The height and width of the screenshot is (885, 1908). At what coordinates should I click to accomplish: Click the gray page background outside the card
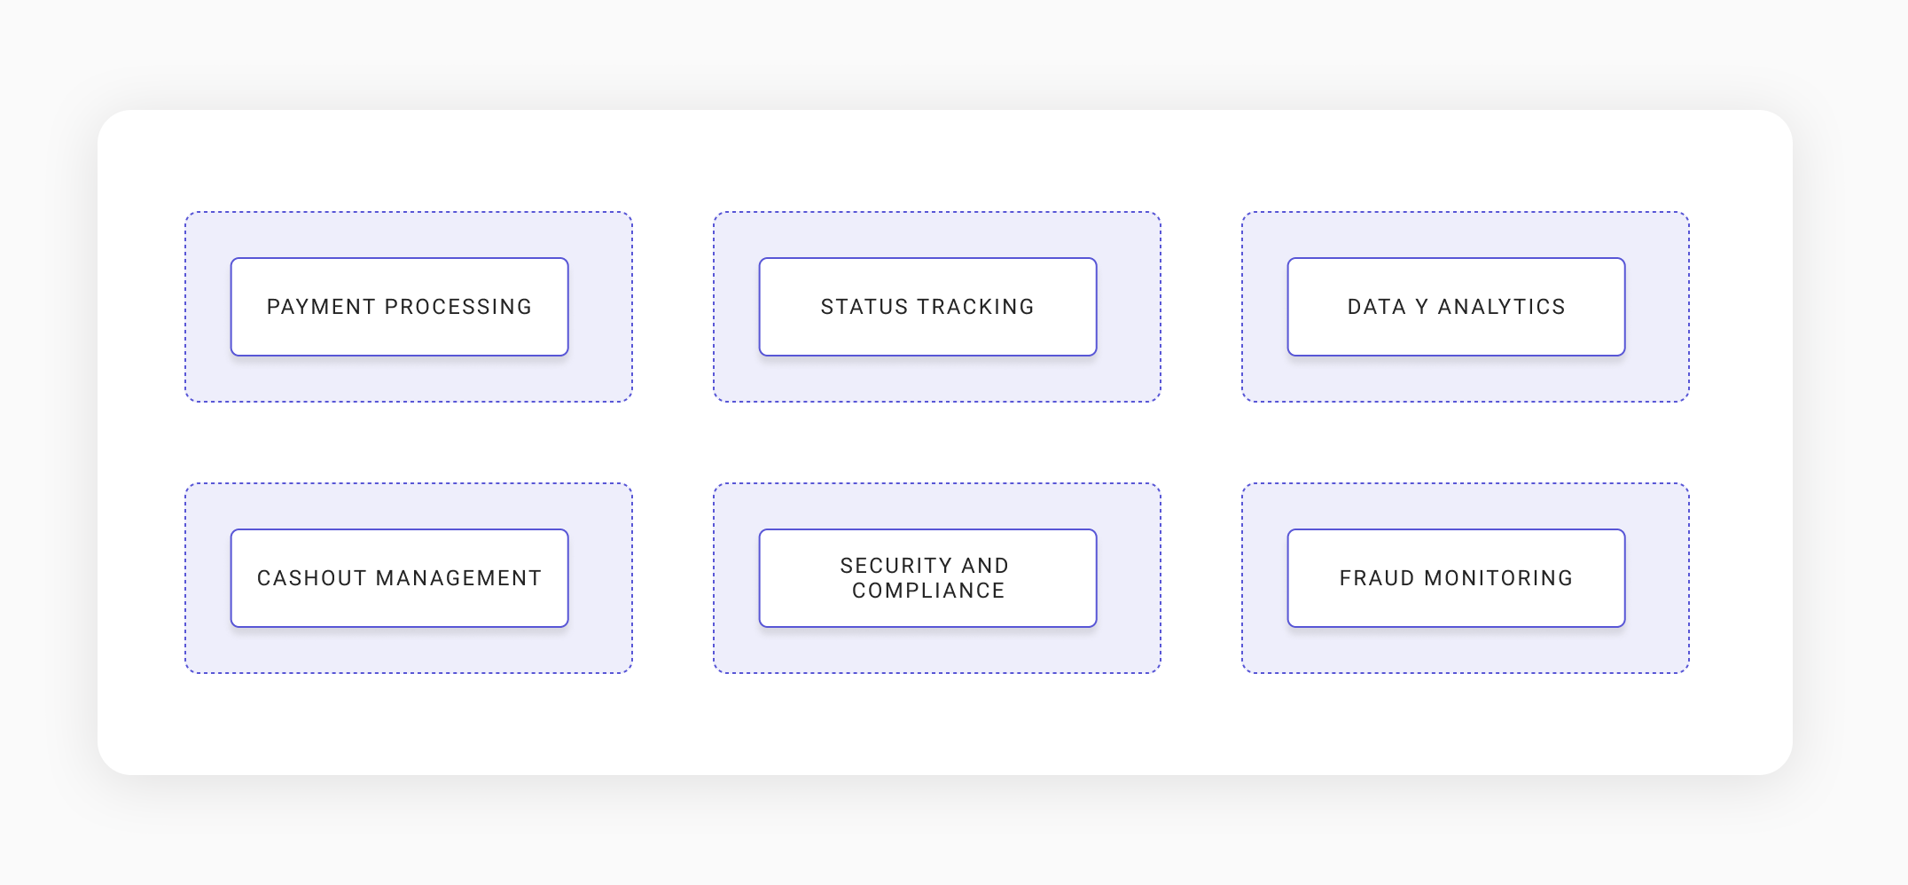[954, 834]
